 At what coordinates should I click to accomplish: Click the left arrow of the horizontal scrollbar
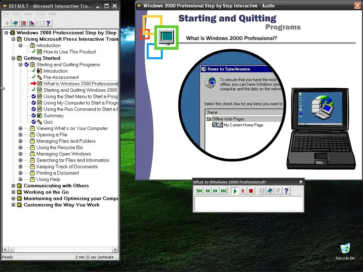click(x=5, y=250)
